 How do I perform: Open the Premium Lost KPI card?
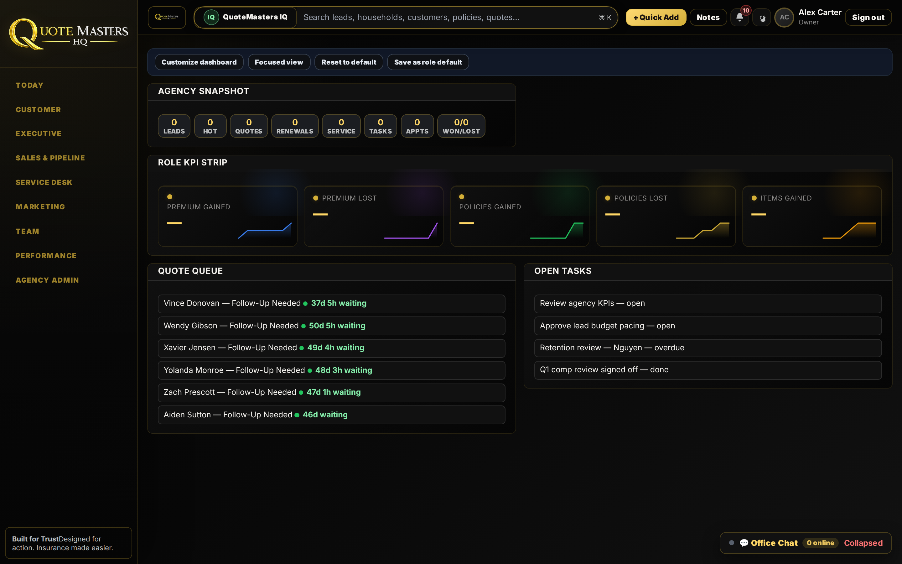point(373,216)
